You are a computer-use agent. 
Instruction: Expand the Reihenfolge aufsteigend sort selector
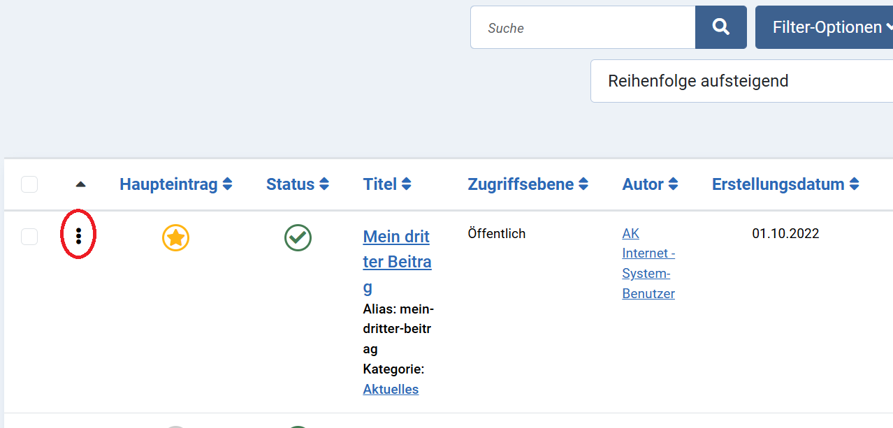[741, 81]
